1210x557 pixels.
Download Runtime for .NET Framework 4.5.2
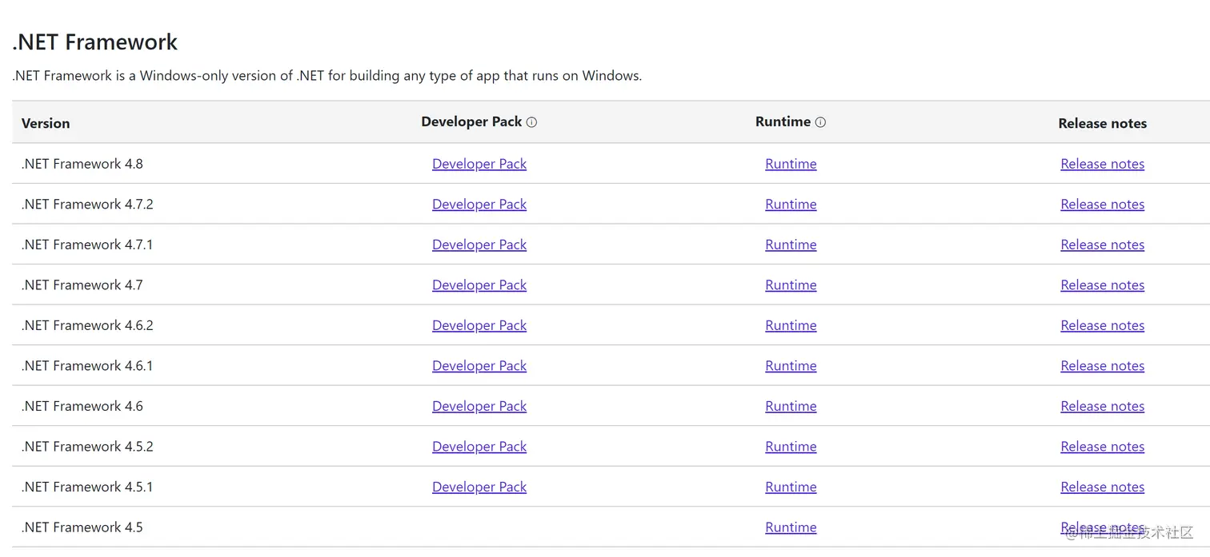tap(791, 447)
